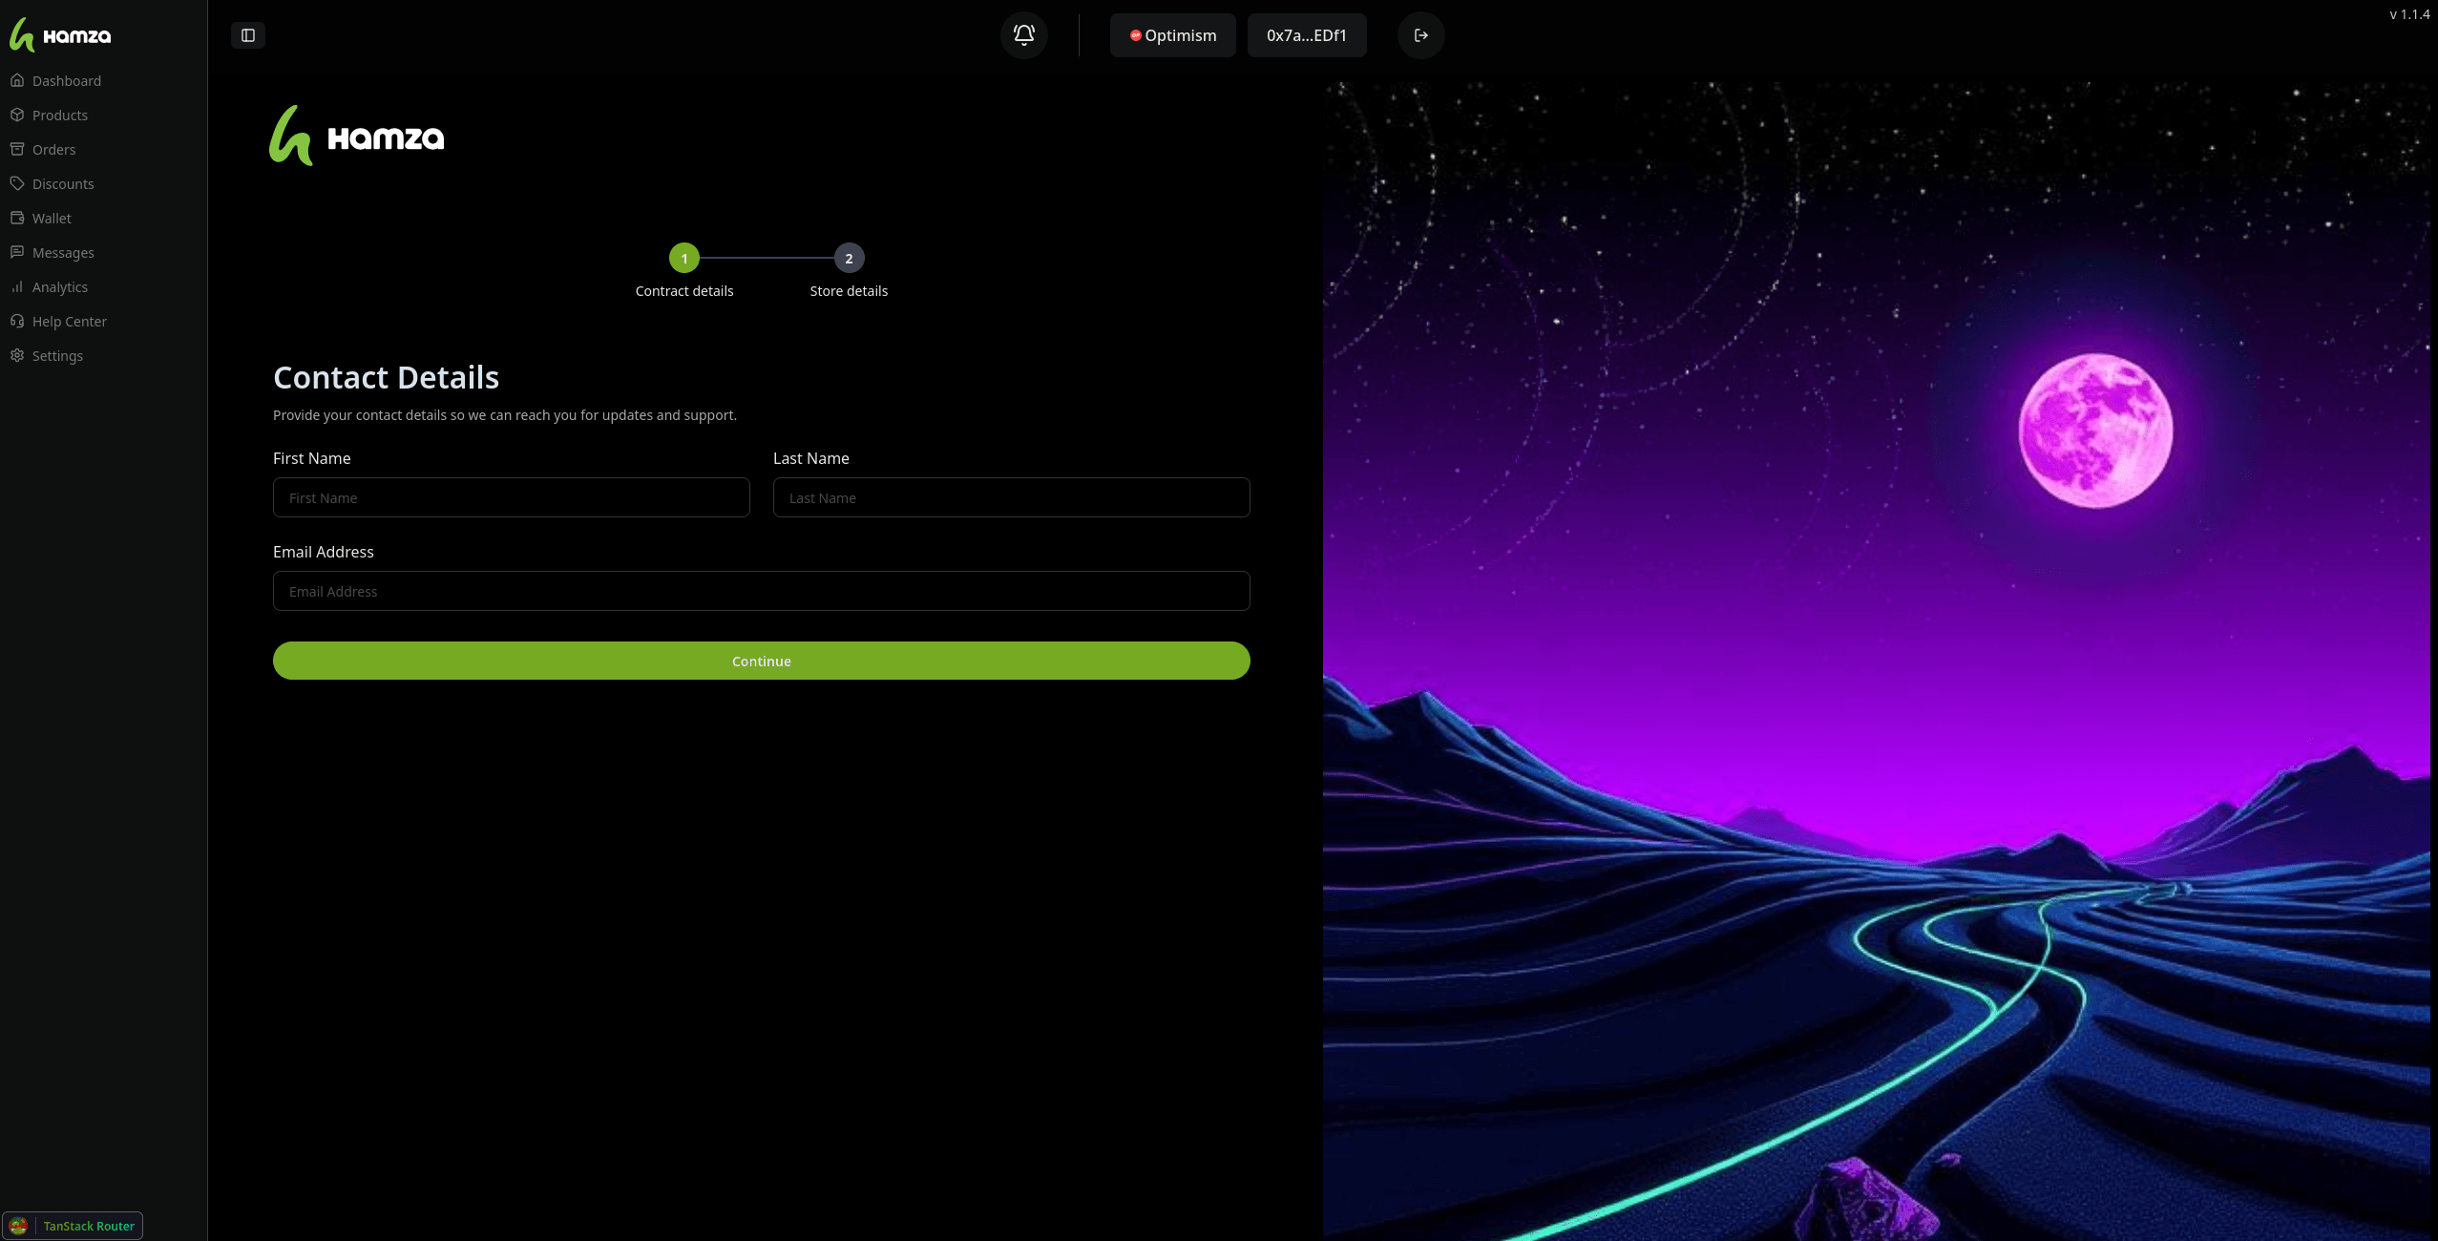Toggle the sidebar collapse icon

tap(248, 35)
